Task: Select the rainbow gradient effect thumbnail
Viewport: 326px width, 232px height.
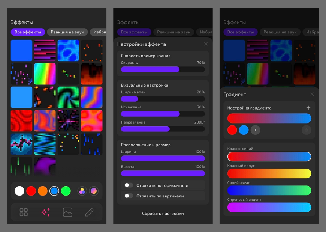Action: pyautogui.click(x=45, y=74)
